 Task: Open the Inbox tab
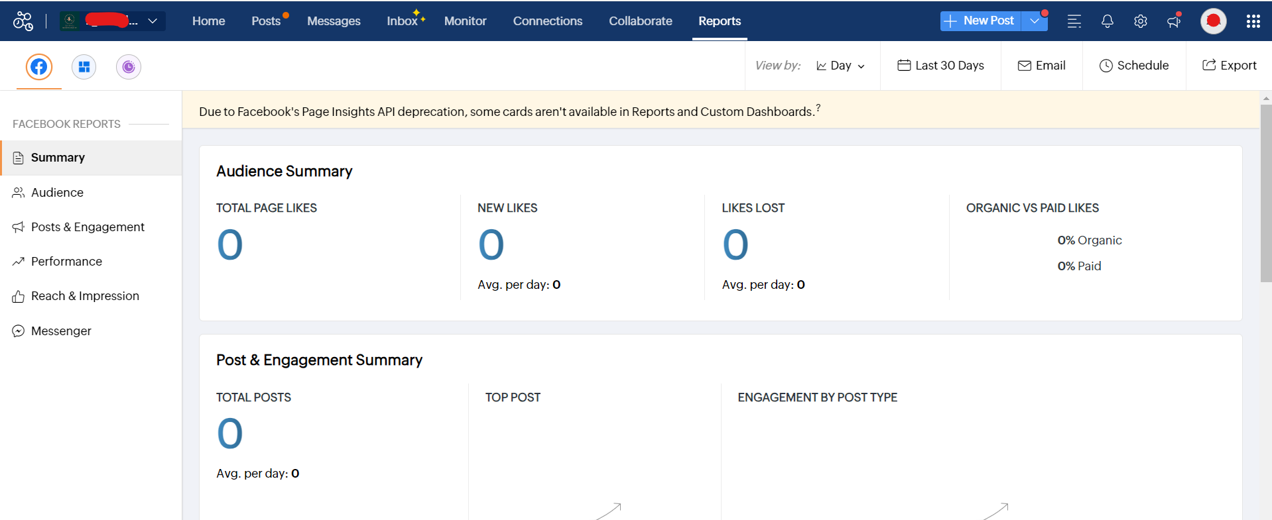(x=402, y=21)
